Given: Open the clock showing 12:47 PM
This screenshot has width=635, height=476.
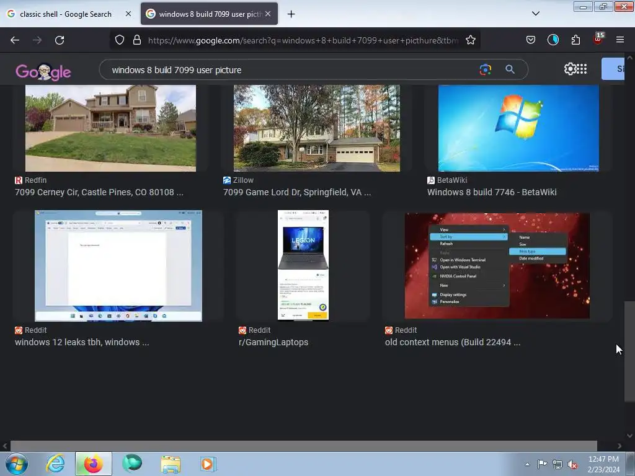Looking at the screenshot, I should [603, 464].
